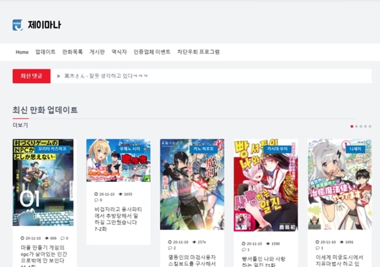Click the arrow icon before the latest comment
The image size is (380, 267).
tap(58, 76)
